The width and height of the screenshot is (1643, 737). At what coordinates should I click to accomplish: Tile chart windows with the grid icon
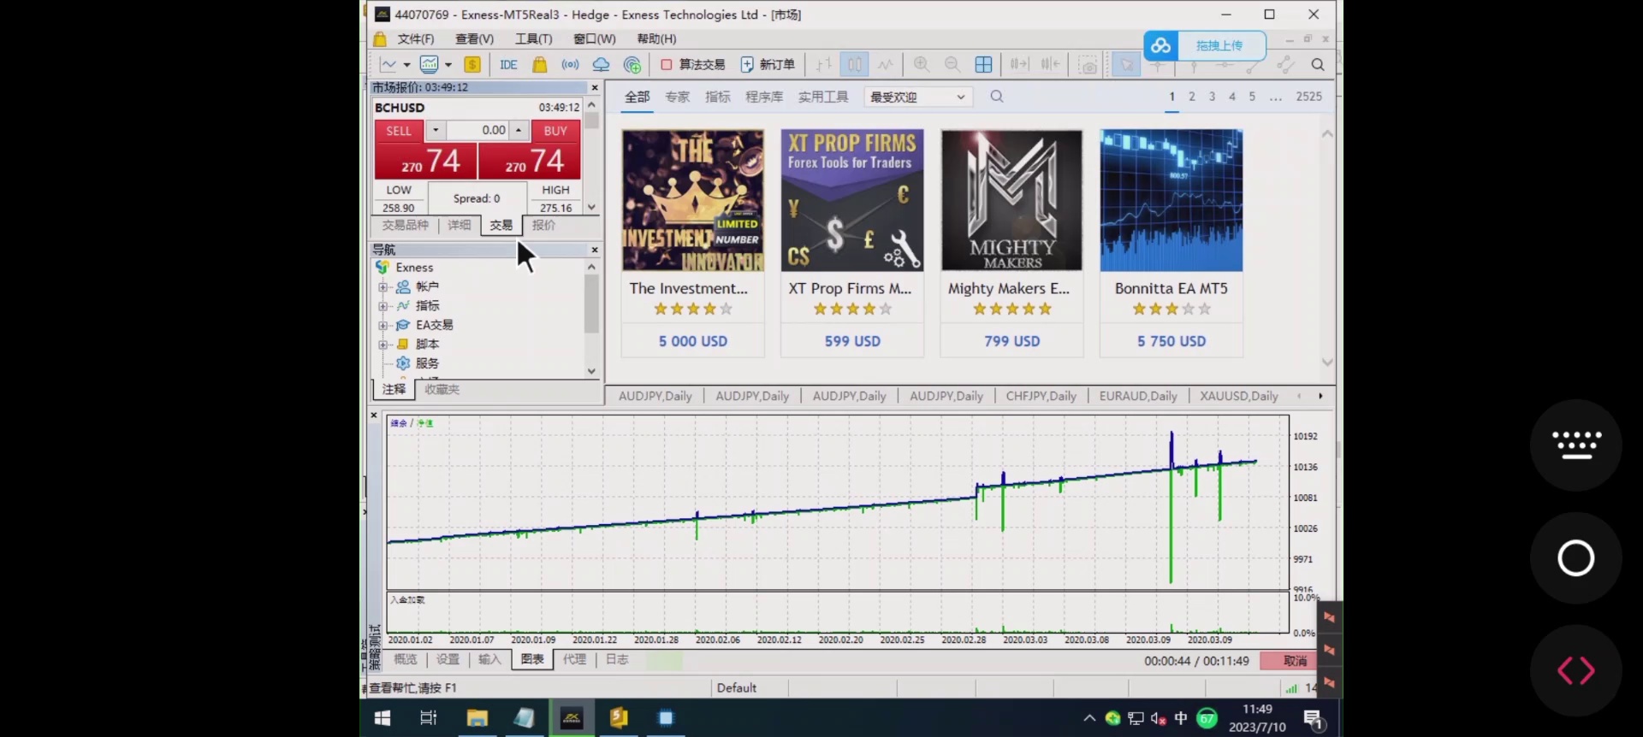point(984,65)
